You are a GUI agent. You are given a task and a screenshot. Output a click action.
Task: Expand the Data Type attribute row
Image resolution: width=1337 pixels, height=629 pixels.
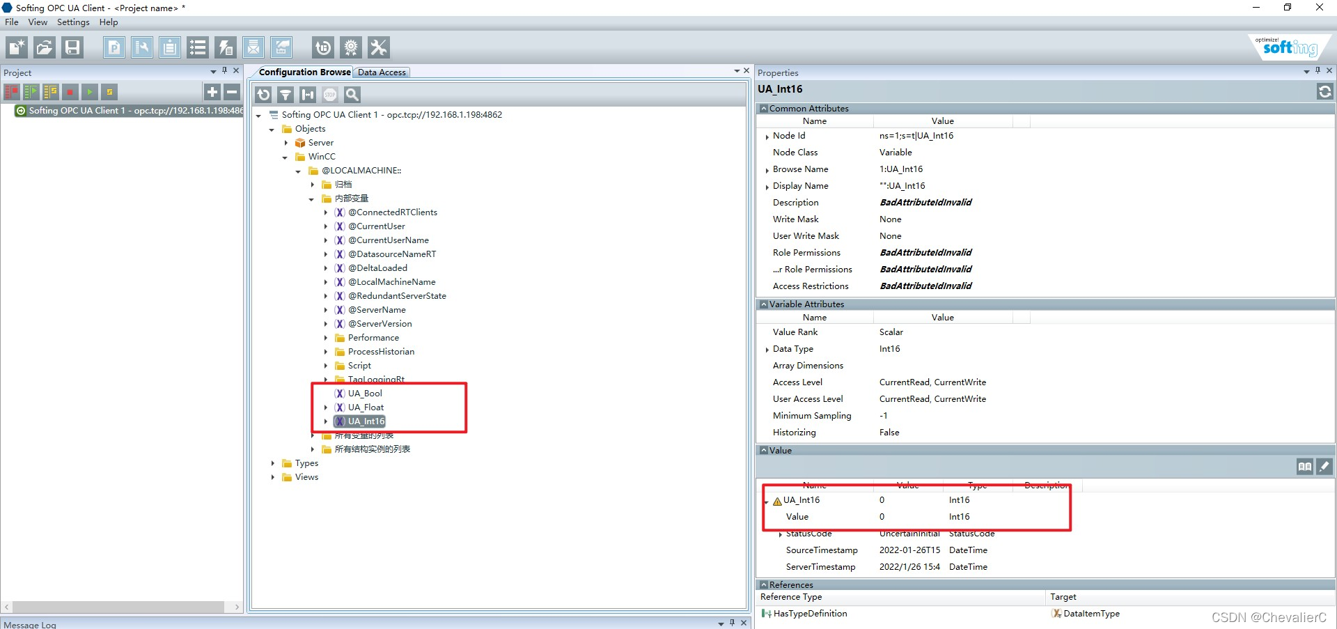click(767, 350)
